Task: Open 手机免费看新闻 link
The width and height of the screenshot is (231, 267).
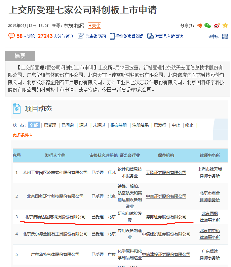Action: pyautogui.click(x=129, y=36)
